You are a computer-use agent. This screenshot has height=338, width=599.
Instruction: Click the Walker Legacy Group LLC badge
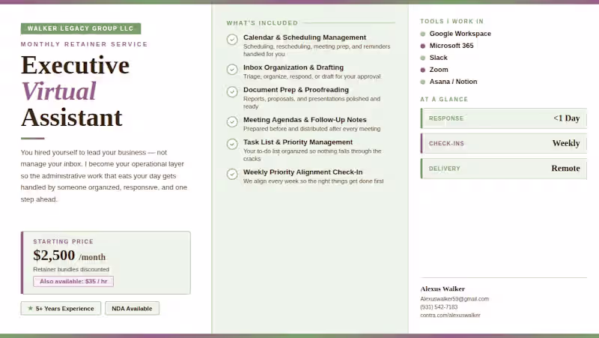(x=81, y=28)
